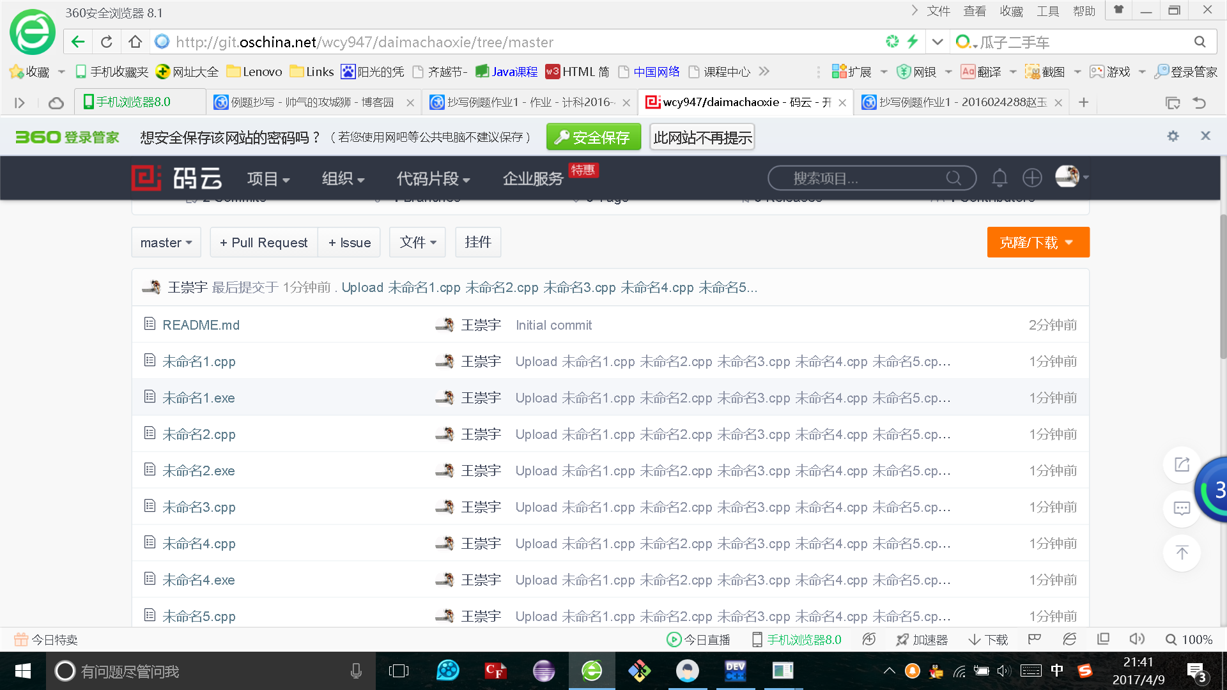
Task: Open 360 login manager settings gear
Action: pos(1173,136)
